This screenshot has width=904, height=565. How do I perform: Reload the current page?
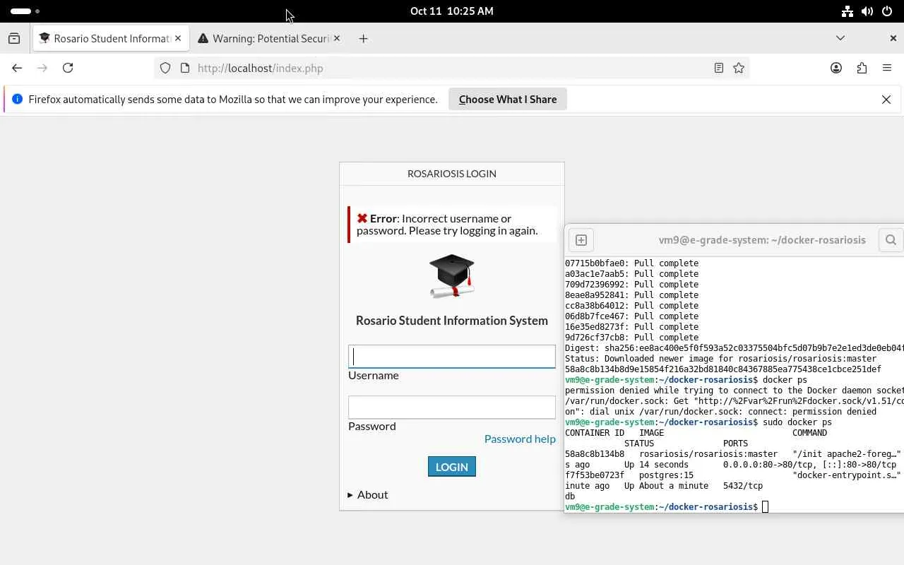pyautogui.click(x=68, y=68)
